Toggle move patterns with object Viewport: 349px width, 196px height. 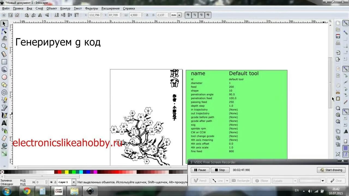click(x=208, y=15)
